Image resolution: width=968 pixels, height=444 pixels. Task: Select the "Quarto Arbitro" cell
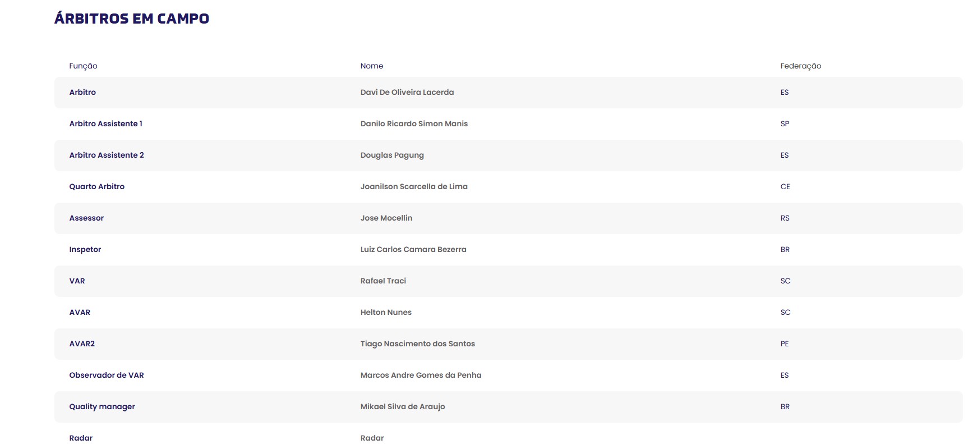(96, 186)
